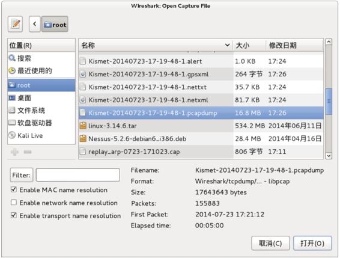Click the plus add-bookmark icon

[14, 152]
